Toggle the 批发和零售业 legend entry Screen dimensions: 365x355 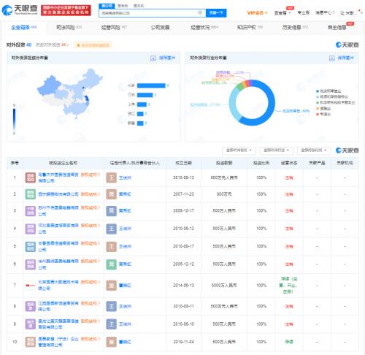coord(328,91)
